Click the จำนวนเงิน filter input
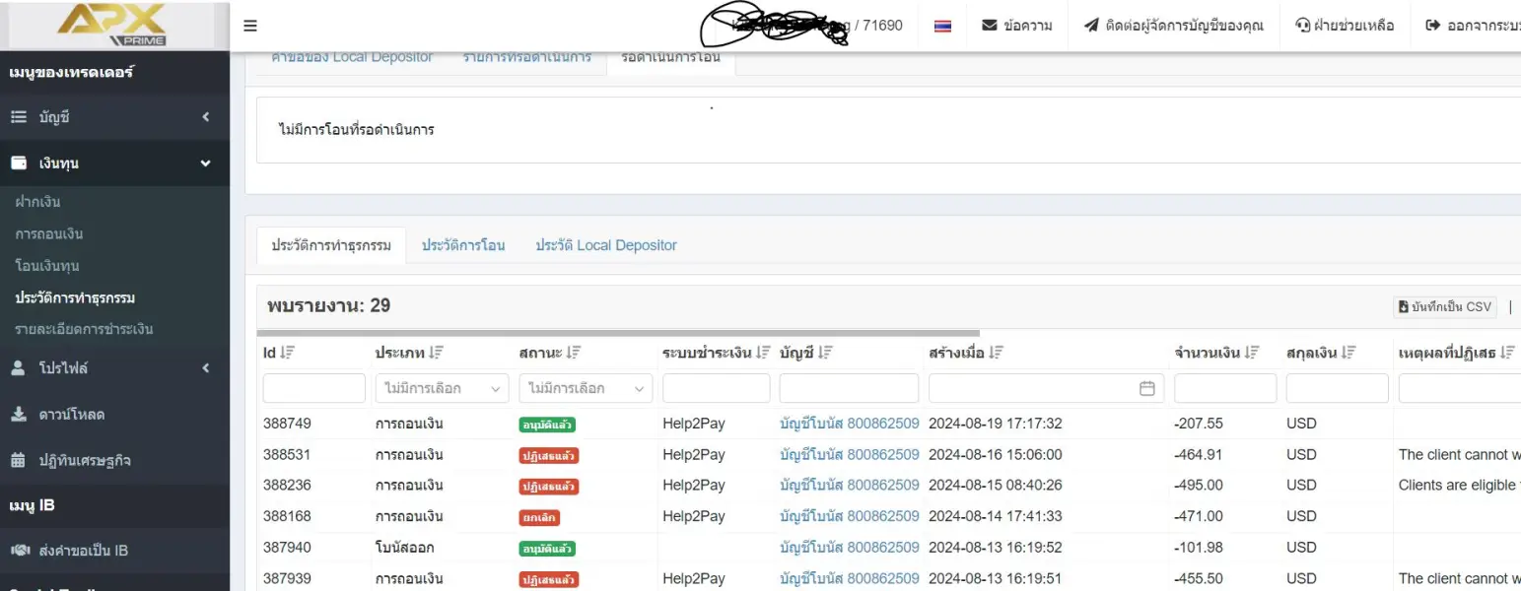The height and width of the screenshot is (591, 1521). coord(1225,388)
